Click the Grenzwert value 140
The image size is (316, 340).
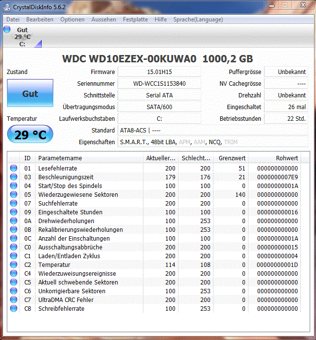pos(240,195)
